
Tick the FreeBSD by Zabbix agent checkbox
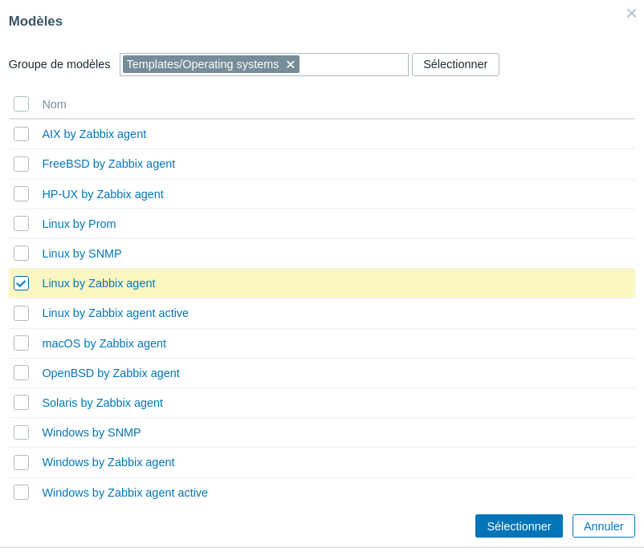click(x=22, y=164)
